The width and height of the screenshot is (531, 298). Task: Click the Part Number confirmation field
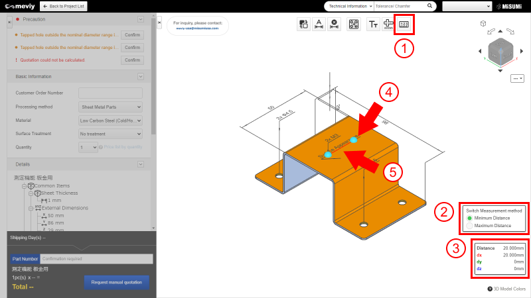click(x=96, y=259)
